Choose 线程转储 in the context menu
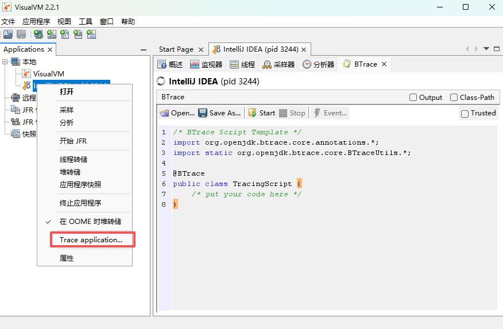The image size is (503, 329). click(x=85, y=160)
